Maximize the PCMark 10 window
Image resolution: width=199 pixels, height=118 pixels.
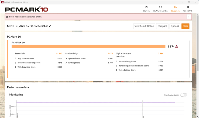[x=189, y=2]
